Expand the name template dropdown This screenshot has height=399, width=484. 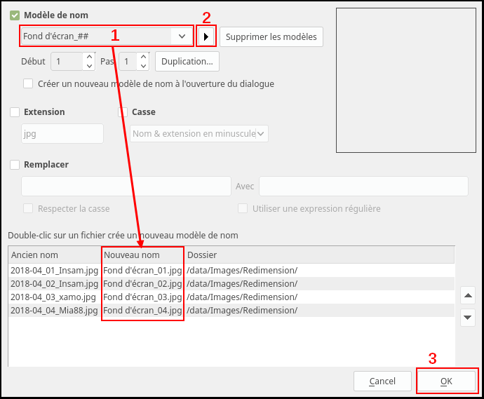182,36
